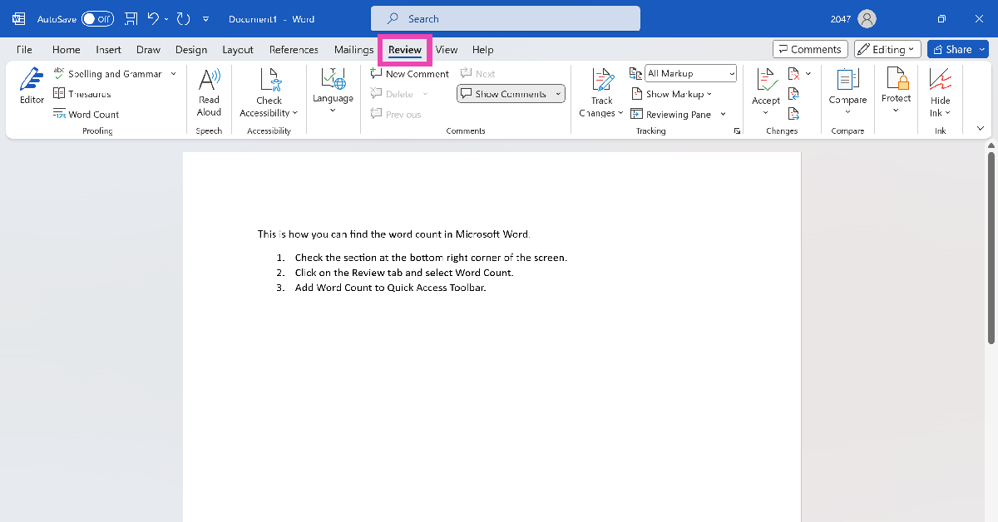998x522 pixels.
Task: Switch to the References tab
Action: pyautogui.click(x=294, y=50)
